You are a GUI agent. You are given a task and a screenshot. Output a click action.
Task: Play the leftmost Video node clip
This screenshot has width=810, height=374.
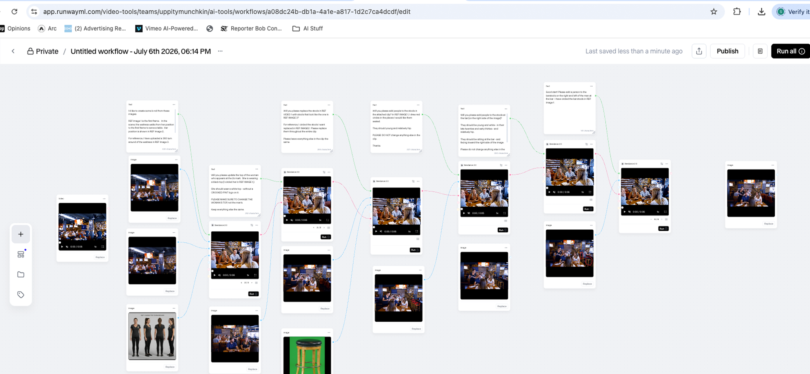pos(62,247)
